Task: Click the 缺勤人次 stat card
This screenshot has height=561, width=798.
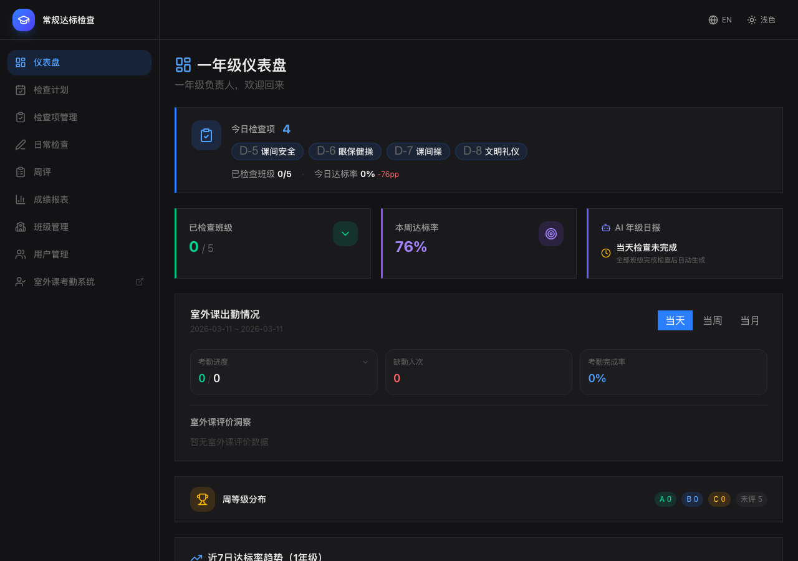Action: pos(479,372)
